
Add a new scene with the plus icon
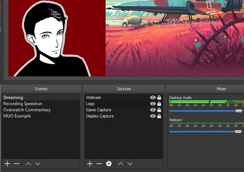[7, 163]
